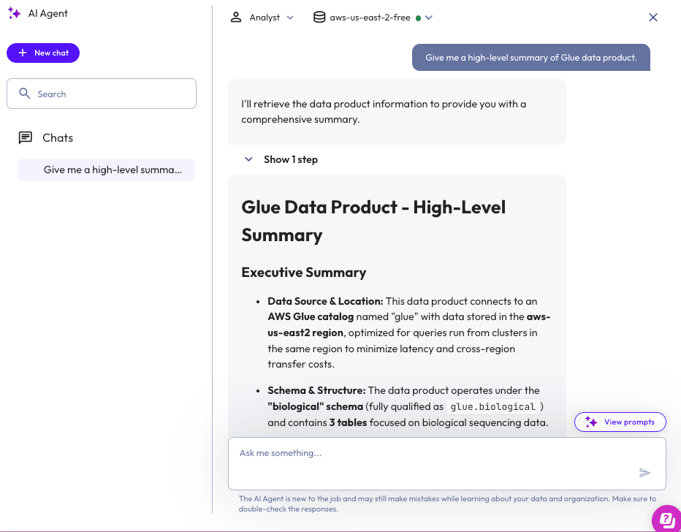Click the green cluster status dot

click(418, 18)
